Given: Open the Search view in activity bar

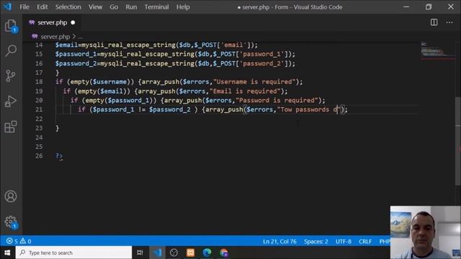Looking at the screenshot, I should (x=11, y=50).
